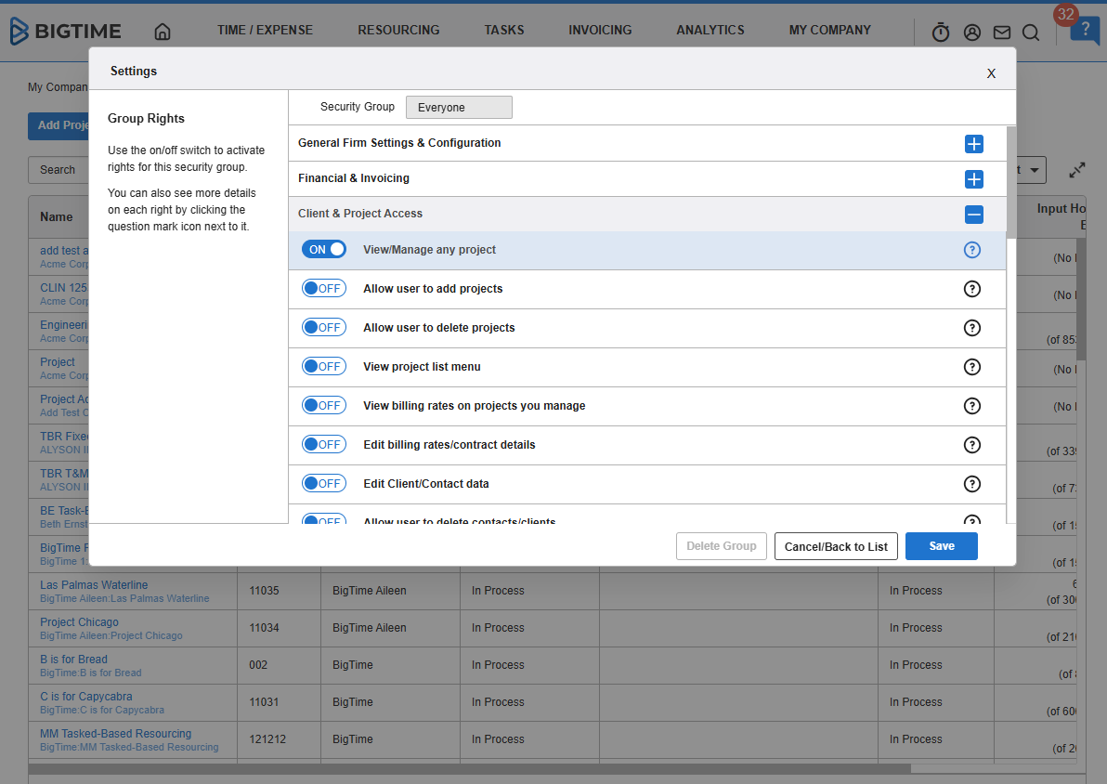Open Project Chicago link

[x=79, y=622]
